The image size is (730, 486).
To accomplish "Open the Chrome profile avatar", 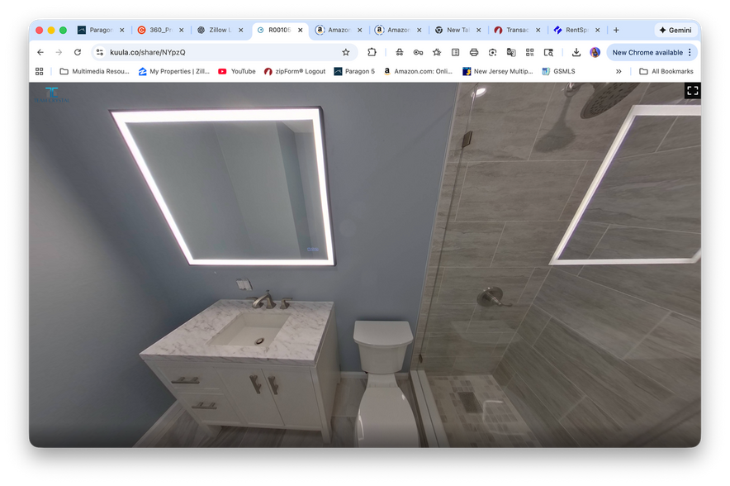I will click(x=595, y=52).
